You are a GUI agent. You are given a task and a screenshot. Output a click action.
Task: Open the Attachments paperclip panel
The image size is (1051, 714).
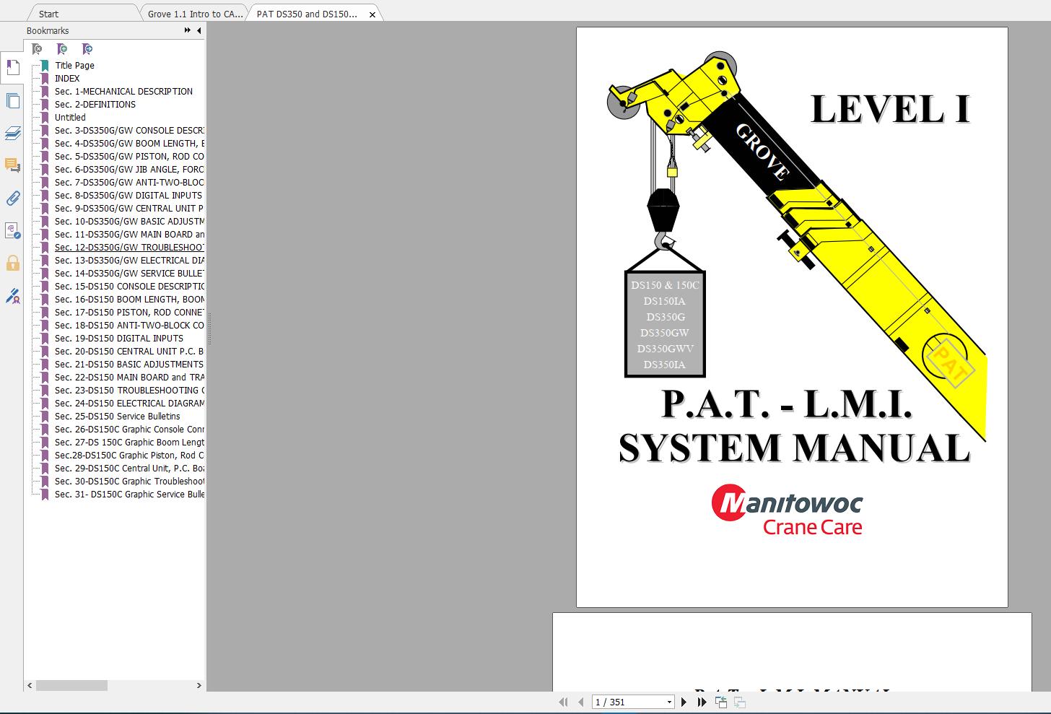pyautogui.click(x=12, y=198)
